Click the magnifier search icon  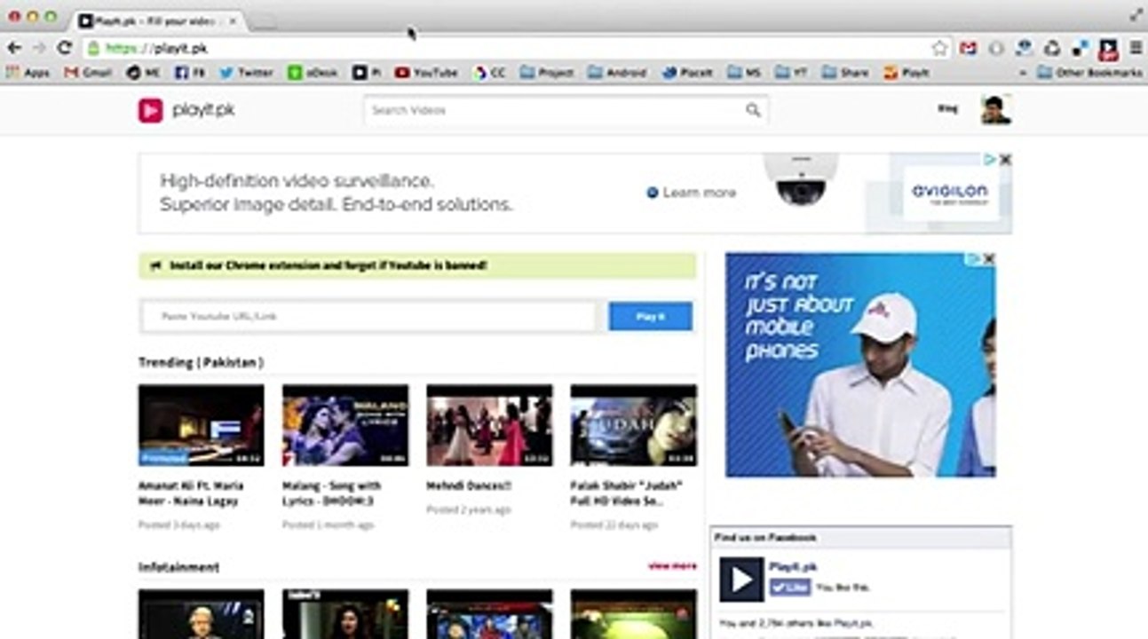[753, 110]
